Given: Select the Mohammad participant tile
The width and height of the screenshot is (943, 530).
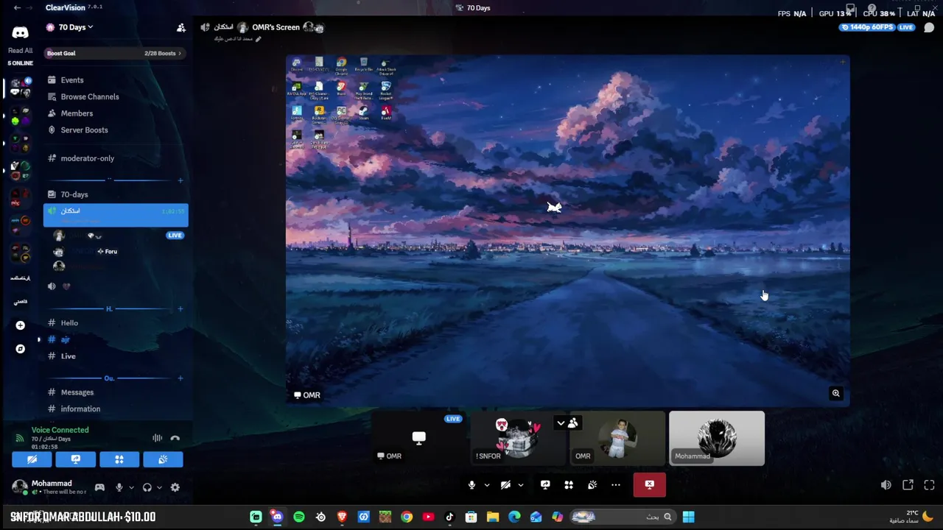Looking at the screenshot, I should point(717,439).
